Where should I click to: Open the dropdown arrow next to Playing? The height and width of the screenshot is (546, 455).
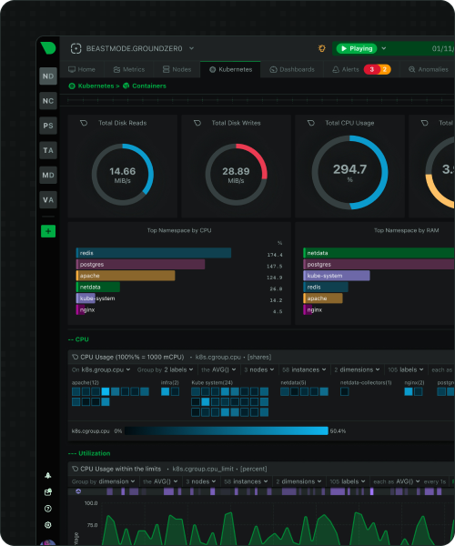point(384,48)
